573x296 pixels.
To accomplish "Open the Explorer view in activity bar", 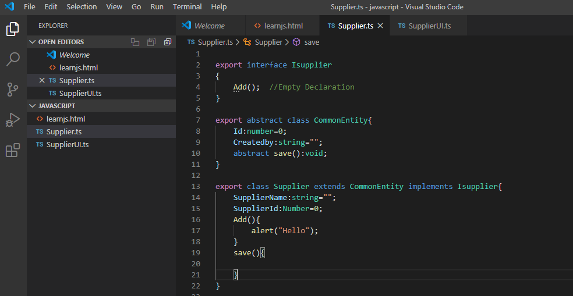I will point(13,29).
